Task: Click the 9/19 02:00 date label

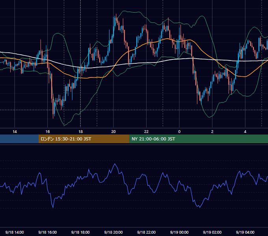Action: coord(212,232)
